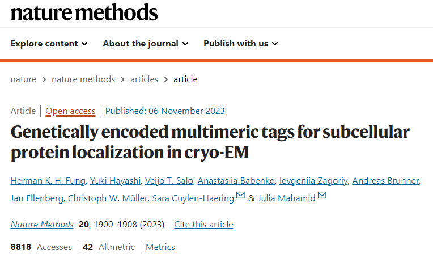Open the Metrics link
The height and width of the screenshot is (258, 433).
click(160, 247)
